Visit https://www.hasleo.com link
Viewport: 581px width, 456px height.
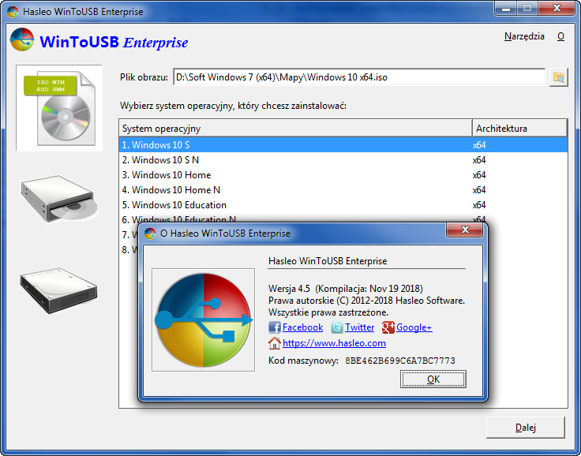334,343
